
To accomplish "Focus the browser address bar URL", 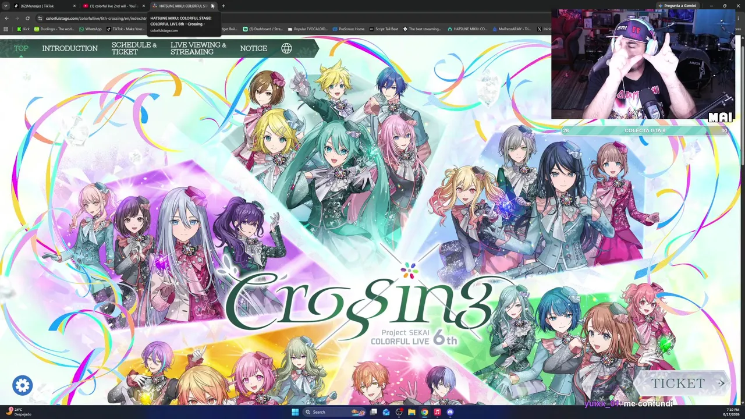I will 96,18.
